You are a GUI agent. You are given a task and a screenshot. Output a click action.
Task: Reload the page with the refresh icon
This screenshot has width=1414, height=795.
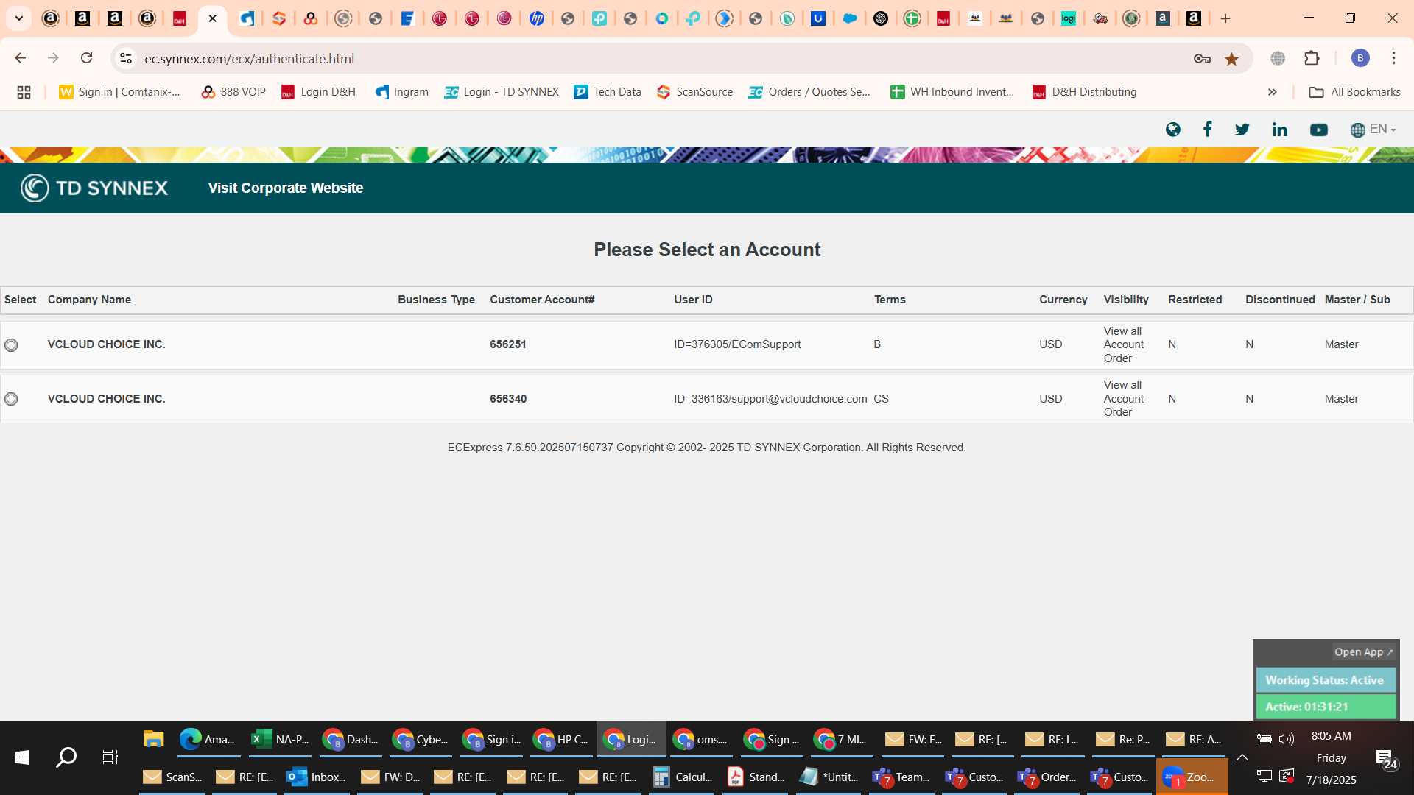pos(86,58)
